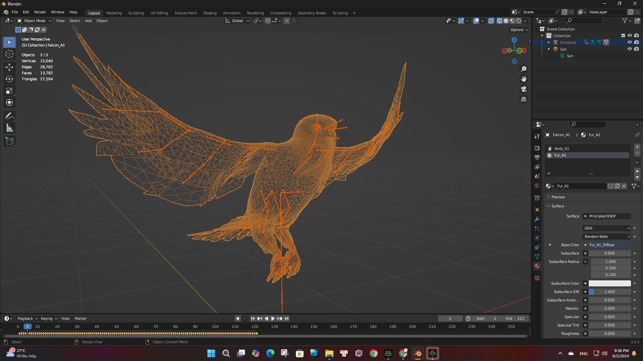This screenshot has width=643, height=361.
Task: Open the Texture properties tab
Action: point(537,278)
